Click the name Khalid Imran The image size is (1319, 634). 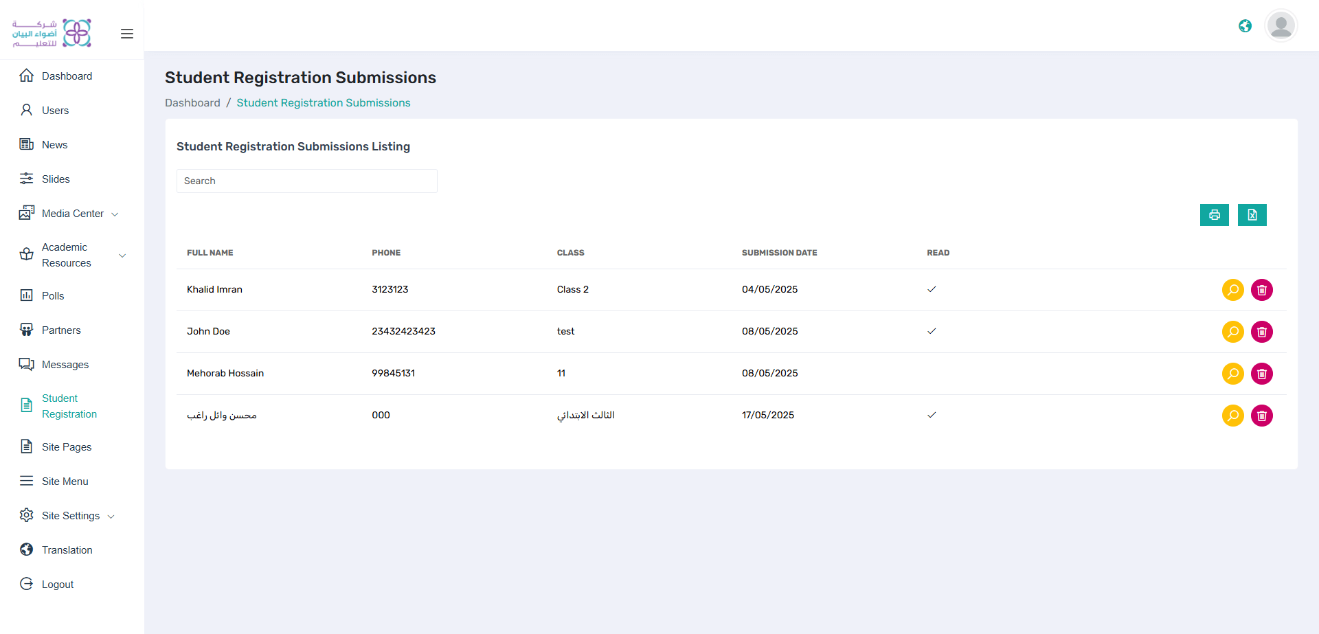click(214, 289)
